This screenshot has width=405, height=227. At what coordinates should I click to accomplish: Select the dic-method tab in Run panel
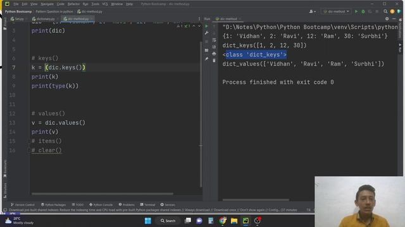point(228,19)
